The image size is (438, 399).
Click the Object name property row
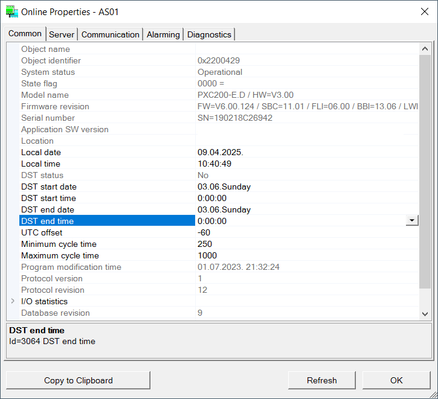(219, 49)
